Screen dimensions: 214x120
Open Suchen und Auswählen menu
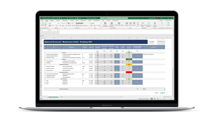[148, 24]
